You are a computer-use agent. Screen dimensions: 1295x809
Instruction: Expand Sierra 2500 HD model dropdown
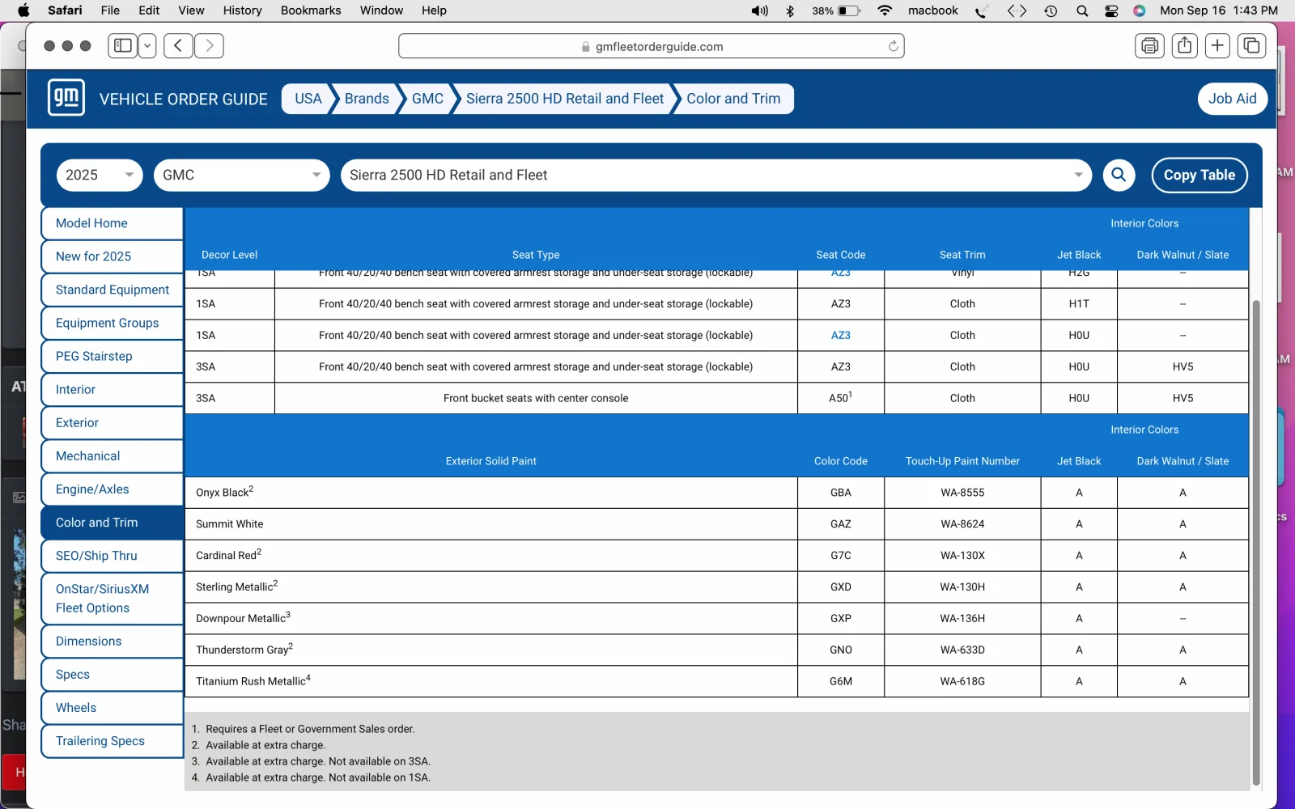coord(716,175)
